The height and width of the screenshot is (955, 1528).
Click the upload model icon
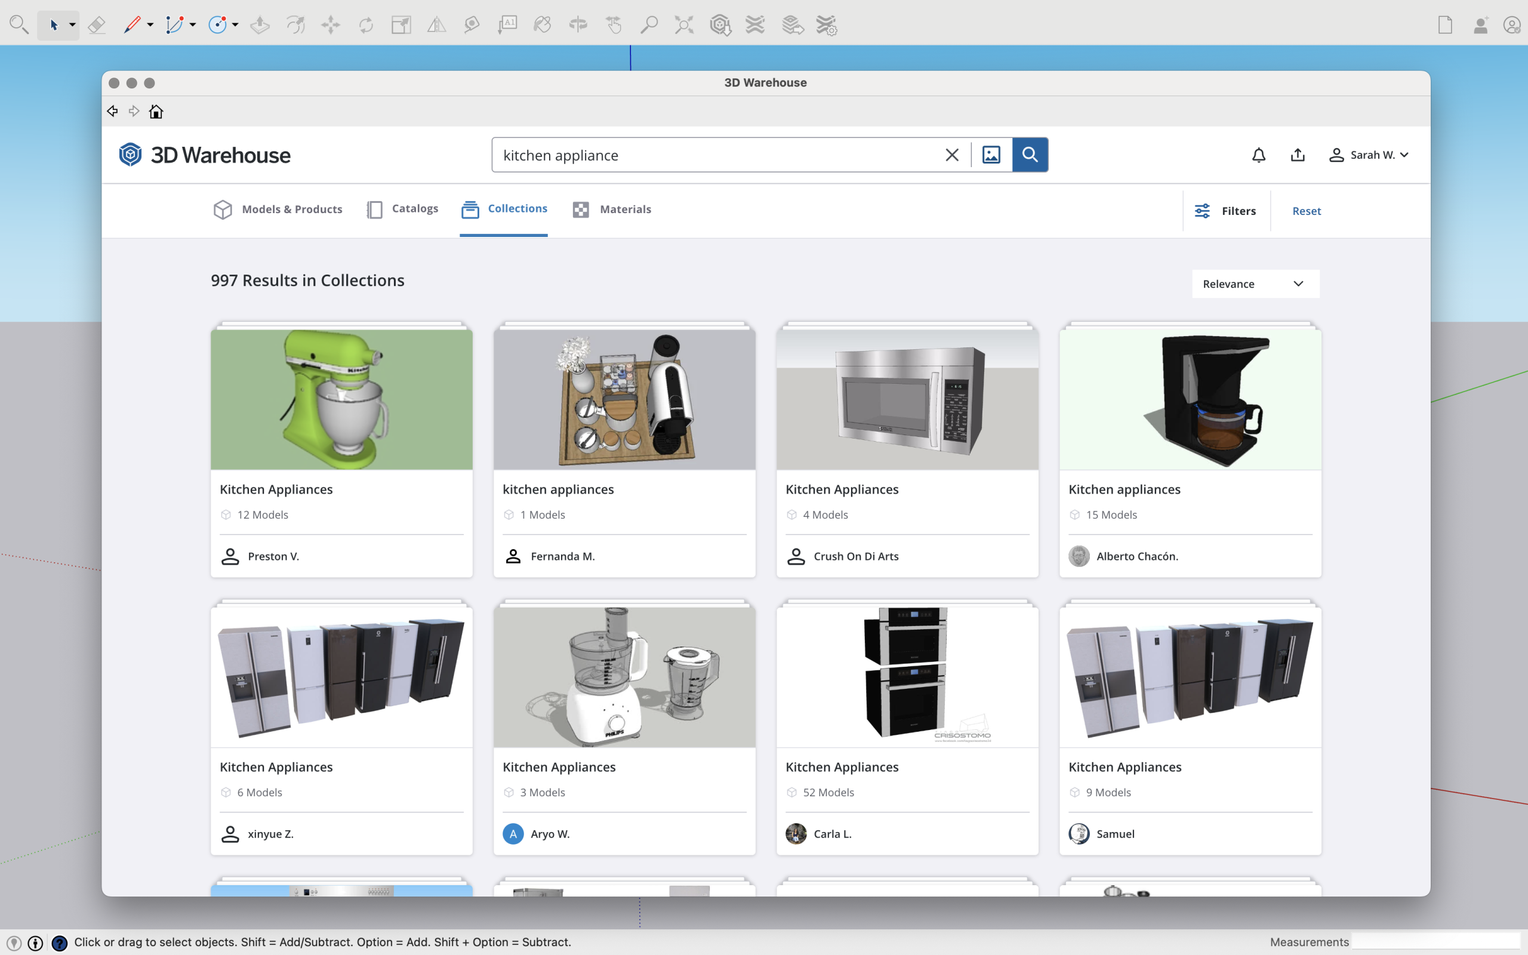click(x=1298, y=155)
